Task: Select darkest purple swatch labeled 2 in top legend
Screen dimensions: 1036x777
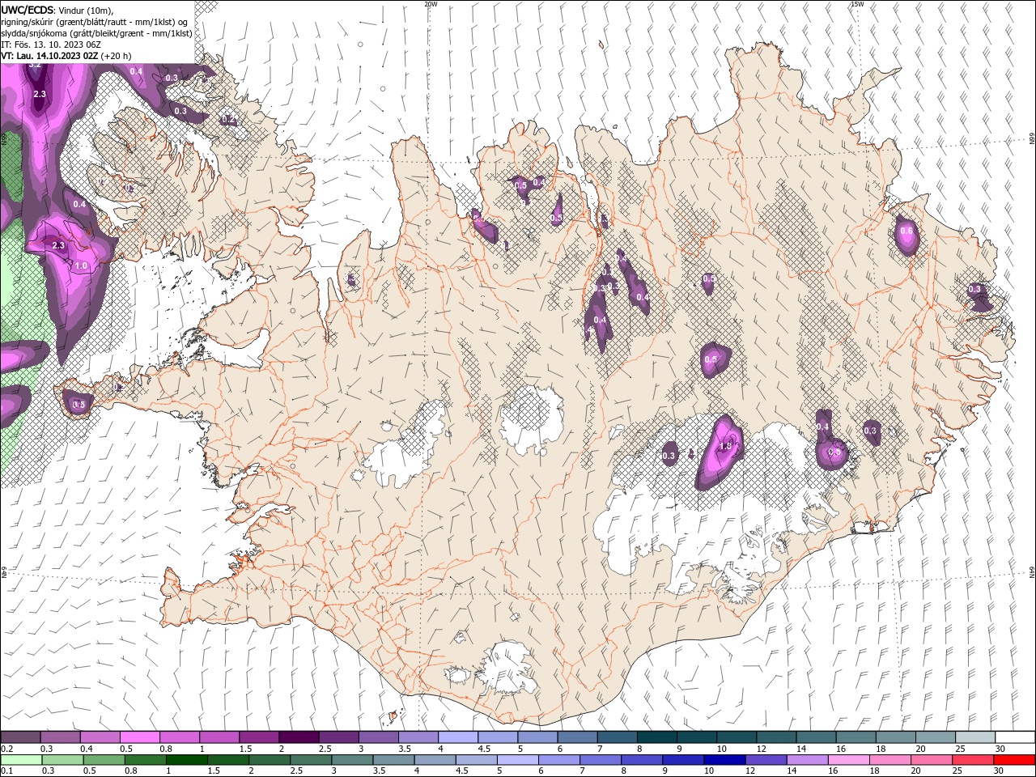Action: (x=299, y=737)
